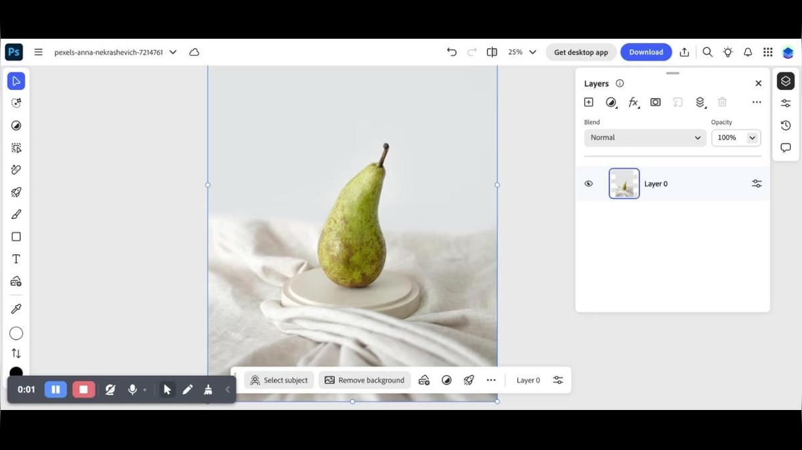Click the Layer 0 thumbnail
Viewport: 802px width, 450px height.
(624, 184)
